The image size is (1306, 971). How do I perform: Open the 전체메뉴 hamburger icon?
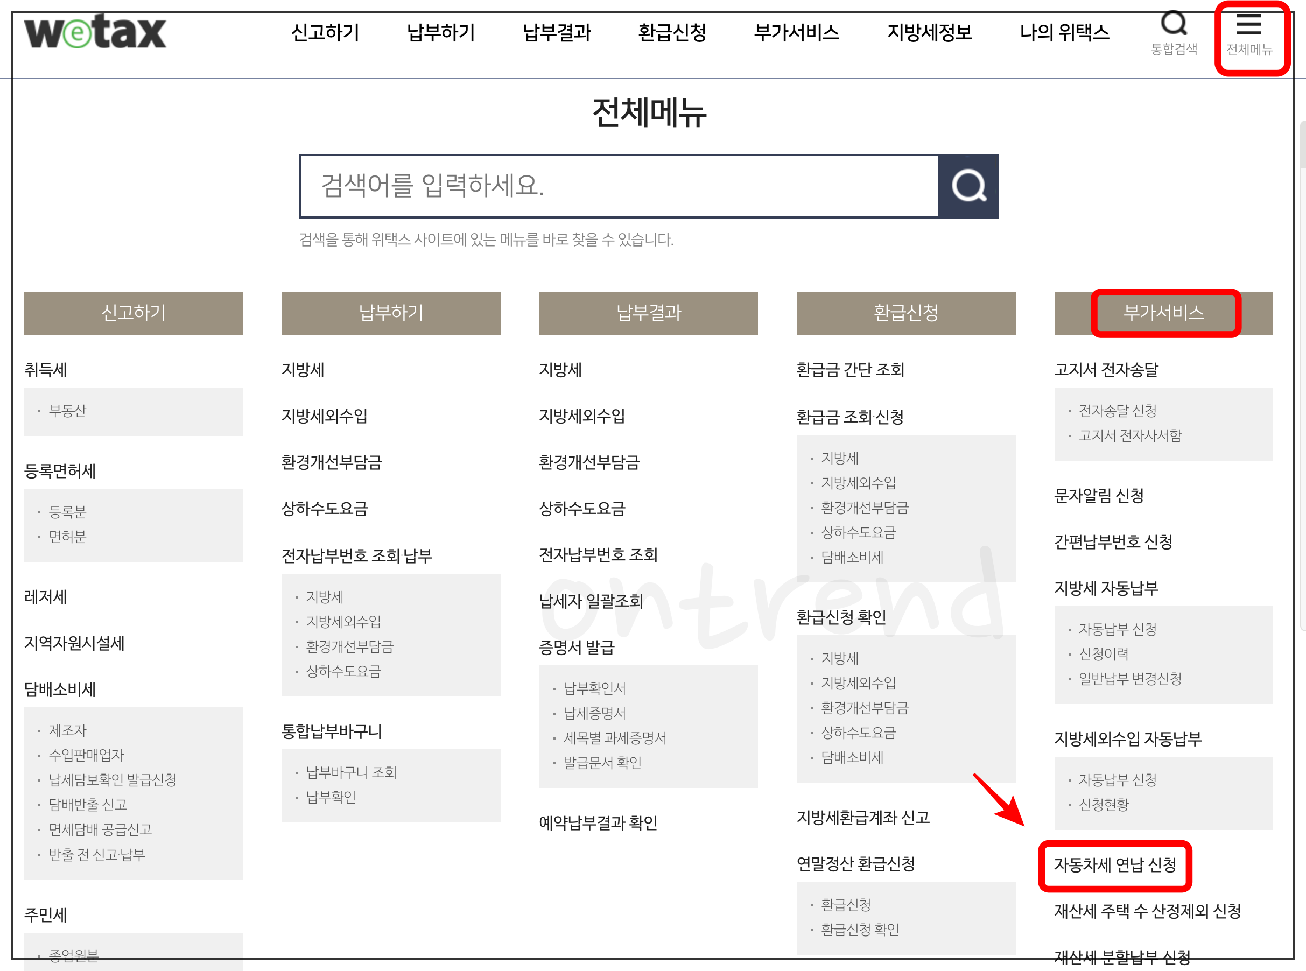pyautogui.click(x=1248, y=26)
